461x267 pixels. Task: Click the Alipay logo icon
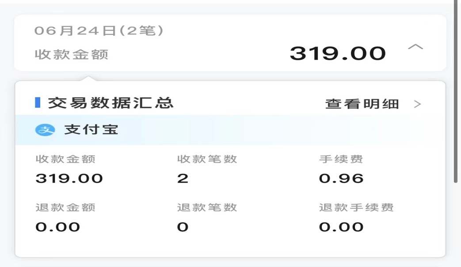45,130
